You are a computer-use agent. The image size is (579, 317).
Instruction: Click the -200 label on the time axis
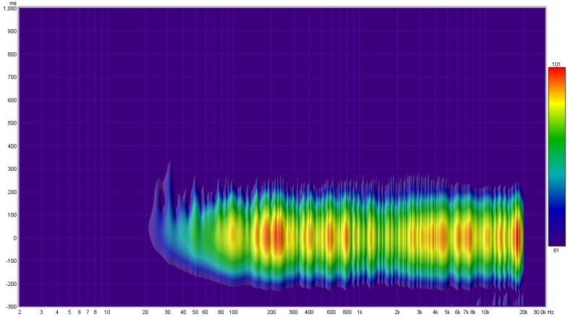12,284
